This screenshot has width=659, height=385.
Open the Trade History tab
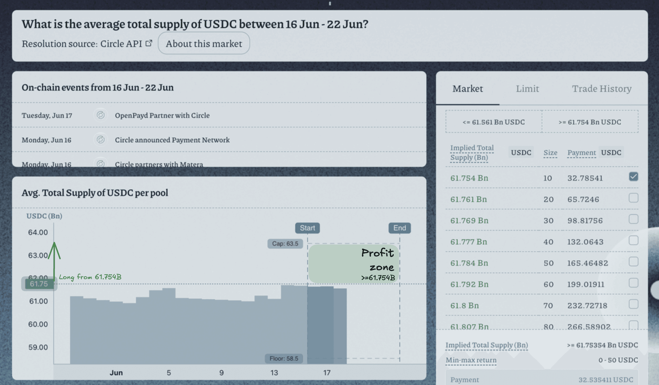coord(602,89)
